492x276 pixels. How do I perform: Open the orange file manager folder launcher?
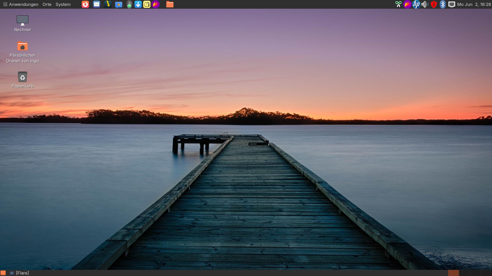pyautogui.click(x=170, y=4)
